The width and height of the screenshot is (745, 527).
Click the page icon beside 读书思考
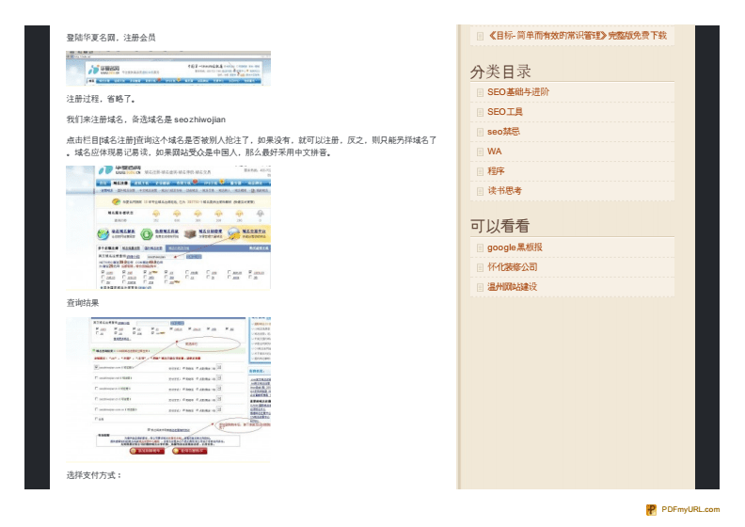pyautogui.click(x=480, y=191)
